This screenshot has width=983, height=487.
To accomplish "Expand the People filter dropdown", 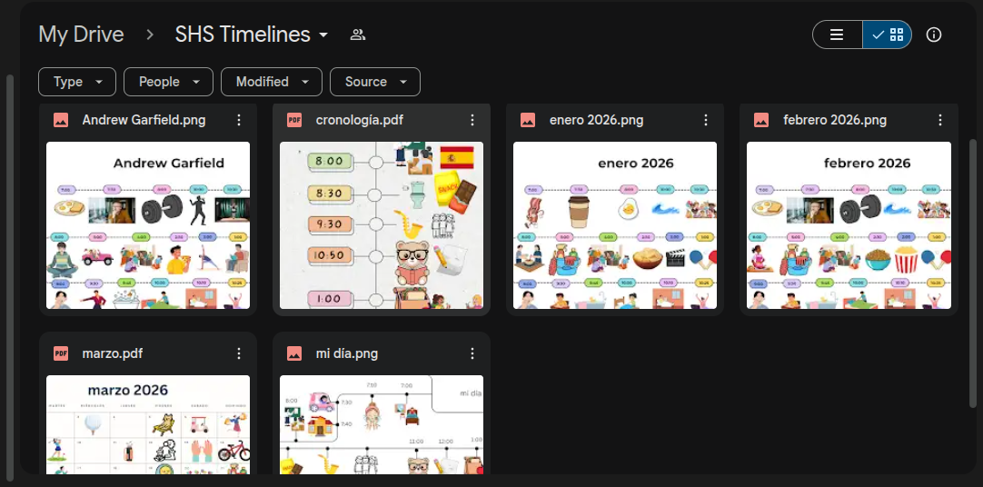I will 169,82.
